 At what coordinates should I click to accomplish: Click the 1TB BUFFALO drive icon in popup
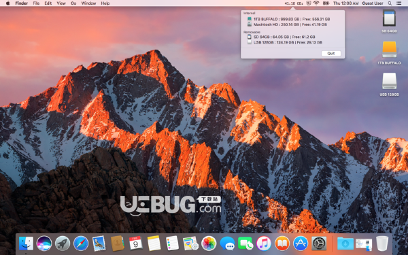click(x=250, y=19)
